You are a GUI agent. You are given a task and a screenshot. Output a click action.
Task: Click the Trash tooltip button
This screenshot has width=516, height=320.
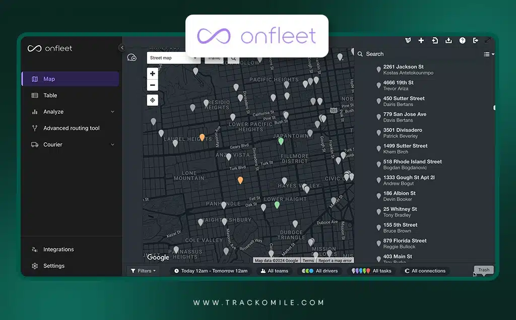click(x=484, y=270)
